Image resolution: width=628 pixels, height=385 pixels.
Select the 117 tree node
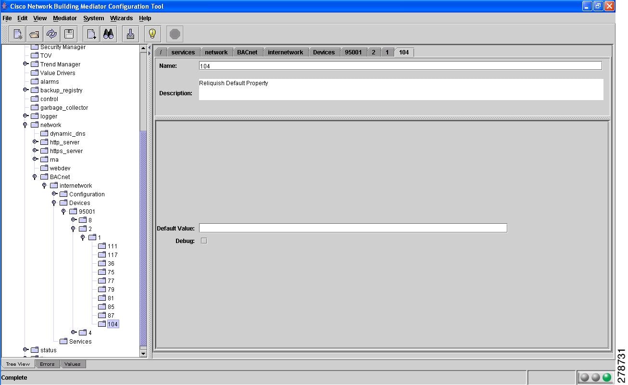pyautogui.click(x=113, y=255)
